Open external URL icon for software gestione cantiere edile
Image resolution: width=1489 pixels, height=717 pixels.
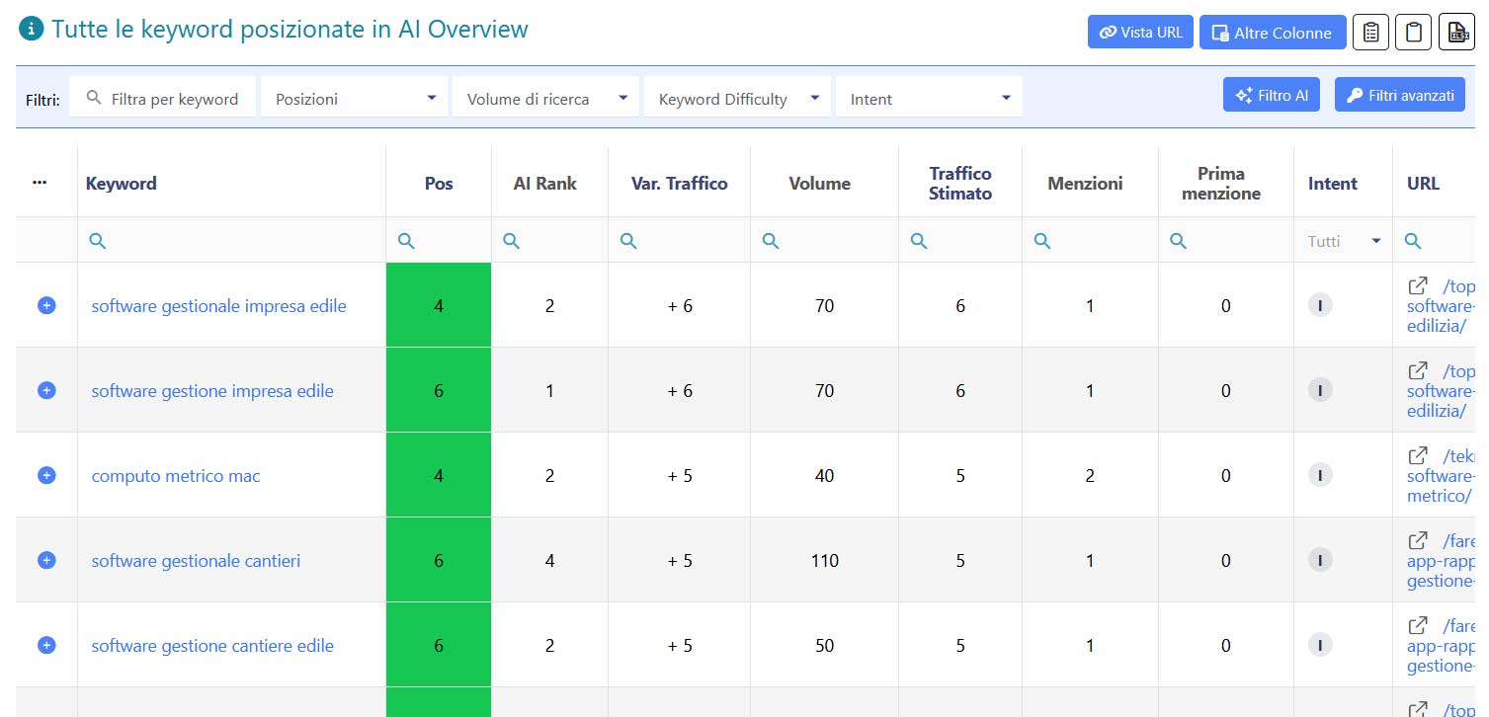[1418, 625]
